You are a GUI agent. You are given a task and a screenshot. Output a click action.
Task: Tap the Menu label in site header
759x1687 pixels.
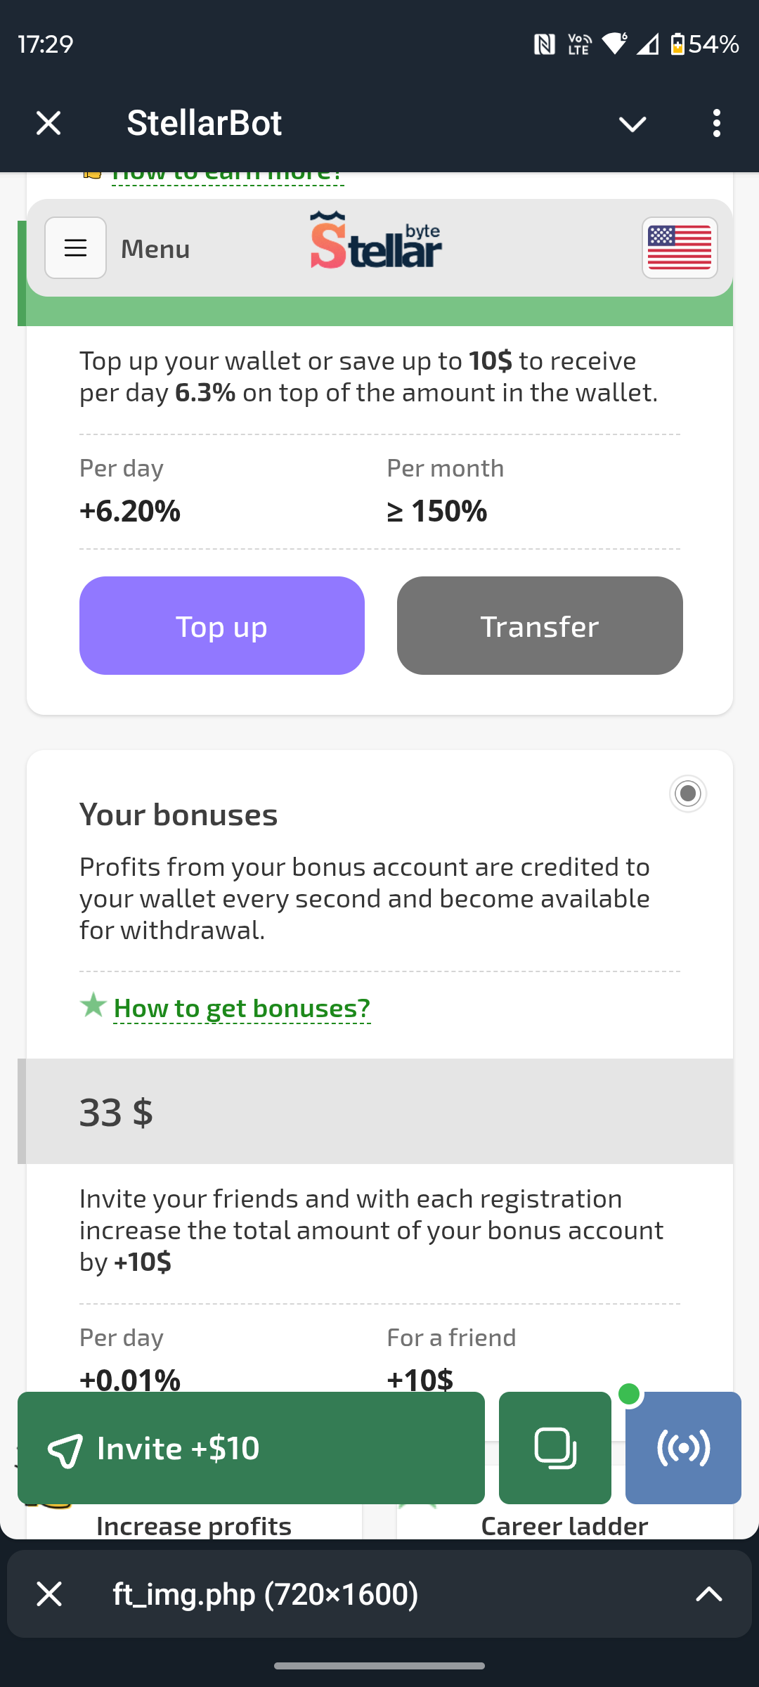tap(155, 249)
